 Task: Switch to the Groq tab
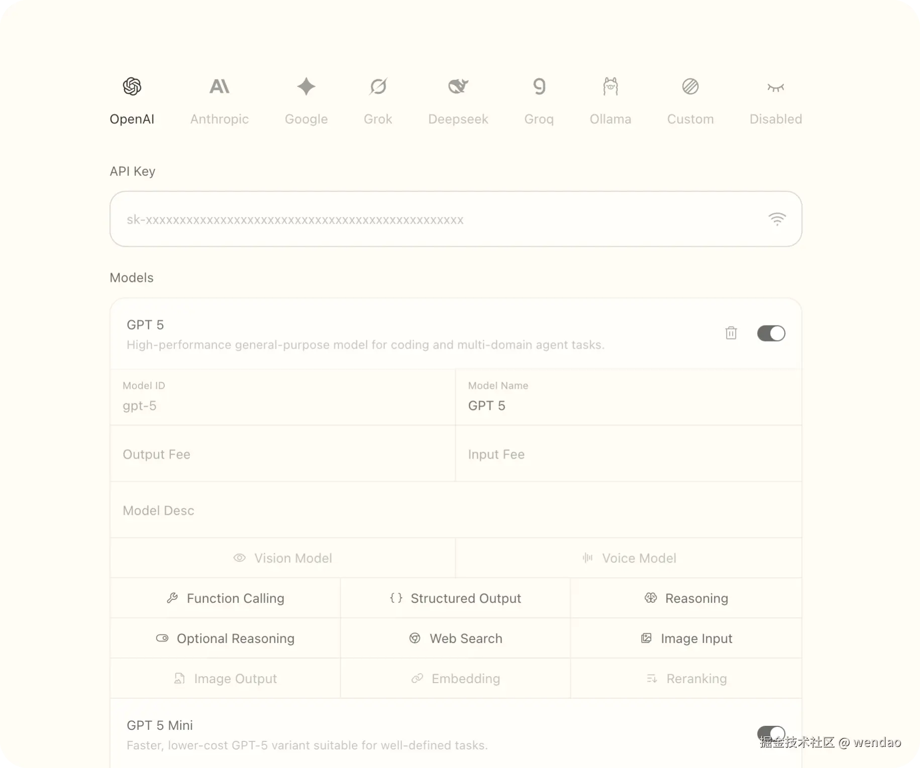539,100
